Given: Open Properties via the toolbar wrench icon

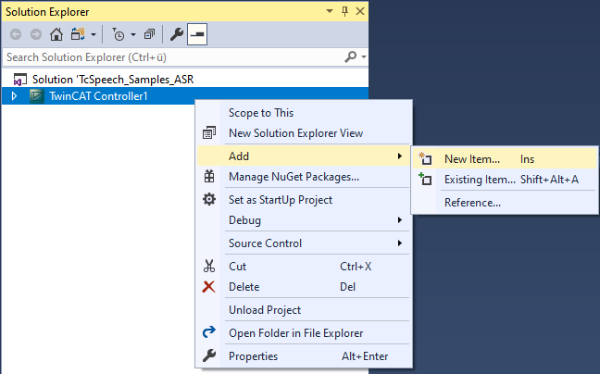Looking at the screenshot, I should pyautogui.click(x=177, y=34).
